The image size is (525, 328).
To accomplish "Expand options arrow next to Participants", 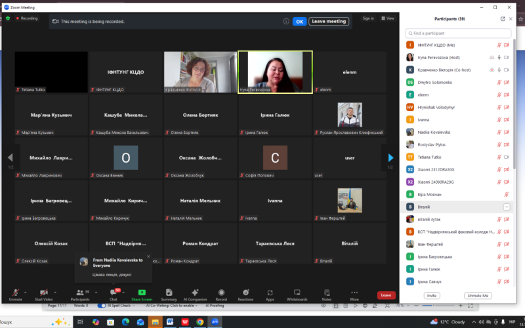I will 96,293.
